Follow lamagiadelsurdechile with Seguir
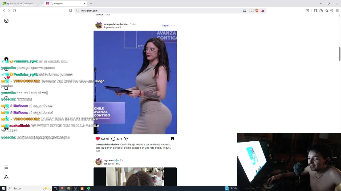Image resolution: width=341 pixels, height=191 pixels. (166, 25)
